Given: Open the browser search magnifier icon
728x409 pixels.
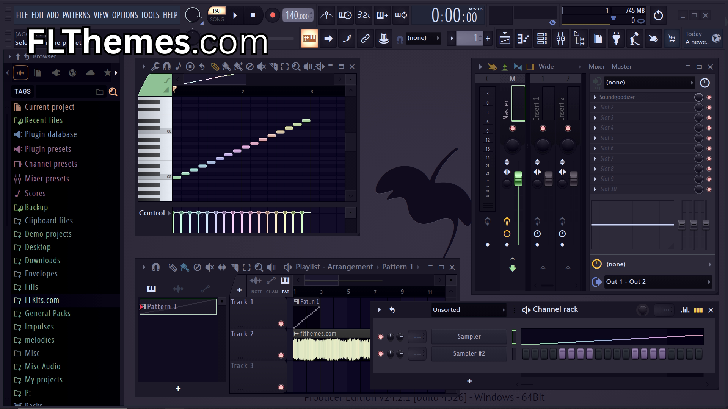Looking at the screenshot, I should pyautogui.click(x=113, y=92).
